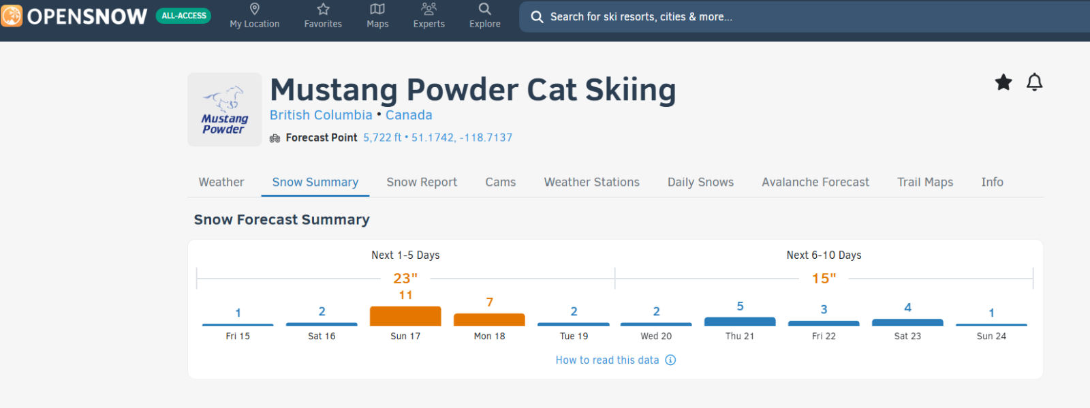Select the Sat 23 snow bar
This screenshot has width=1090, height=408.
[x=907, y=323]
